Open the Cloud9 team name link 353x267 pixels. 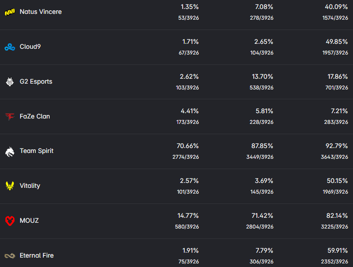pyautogui.click(x=30, y=47)
